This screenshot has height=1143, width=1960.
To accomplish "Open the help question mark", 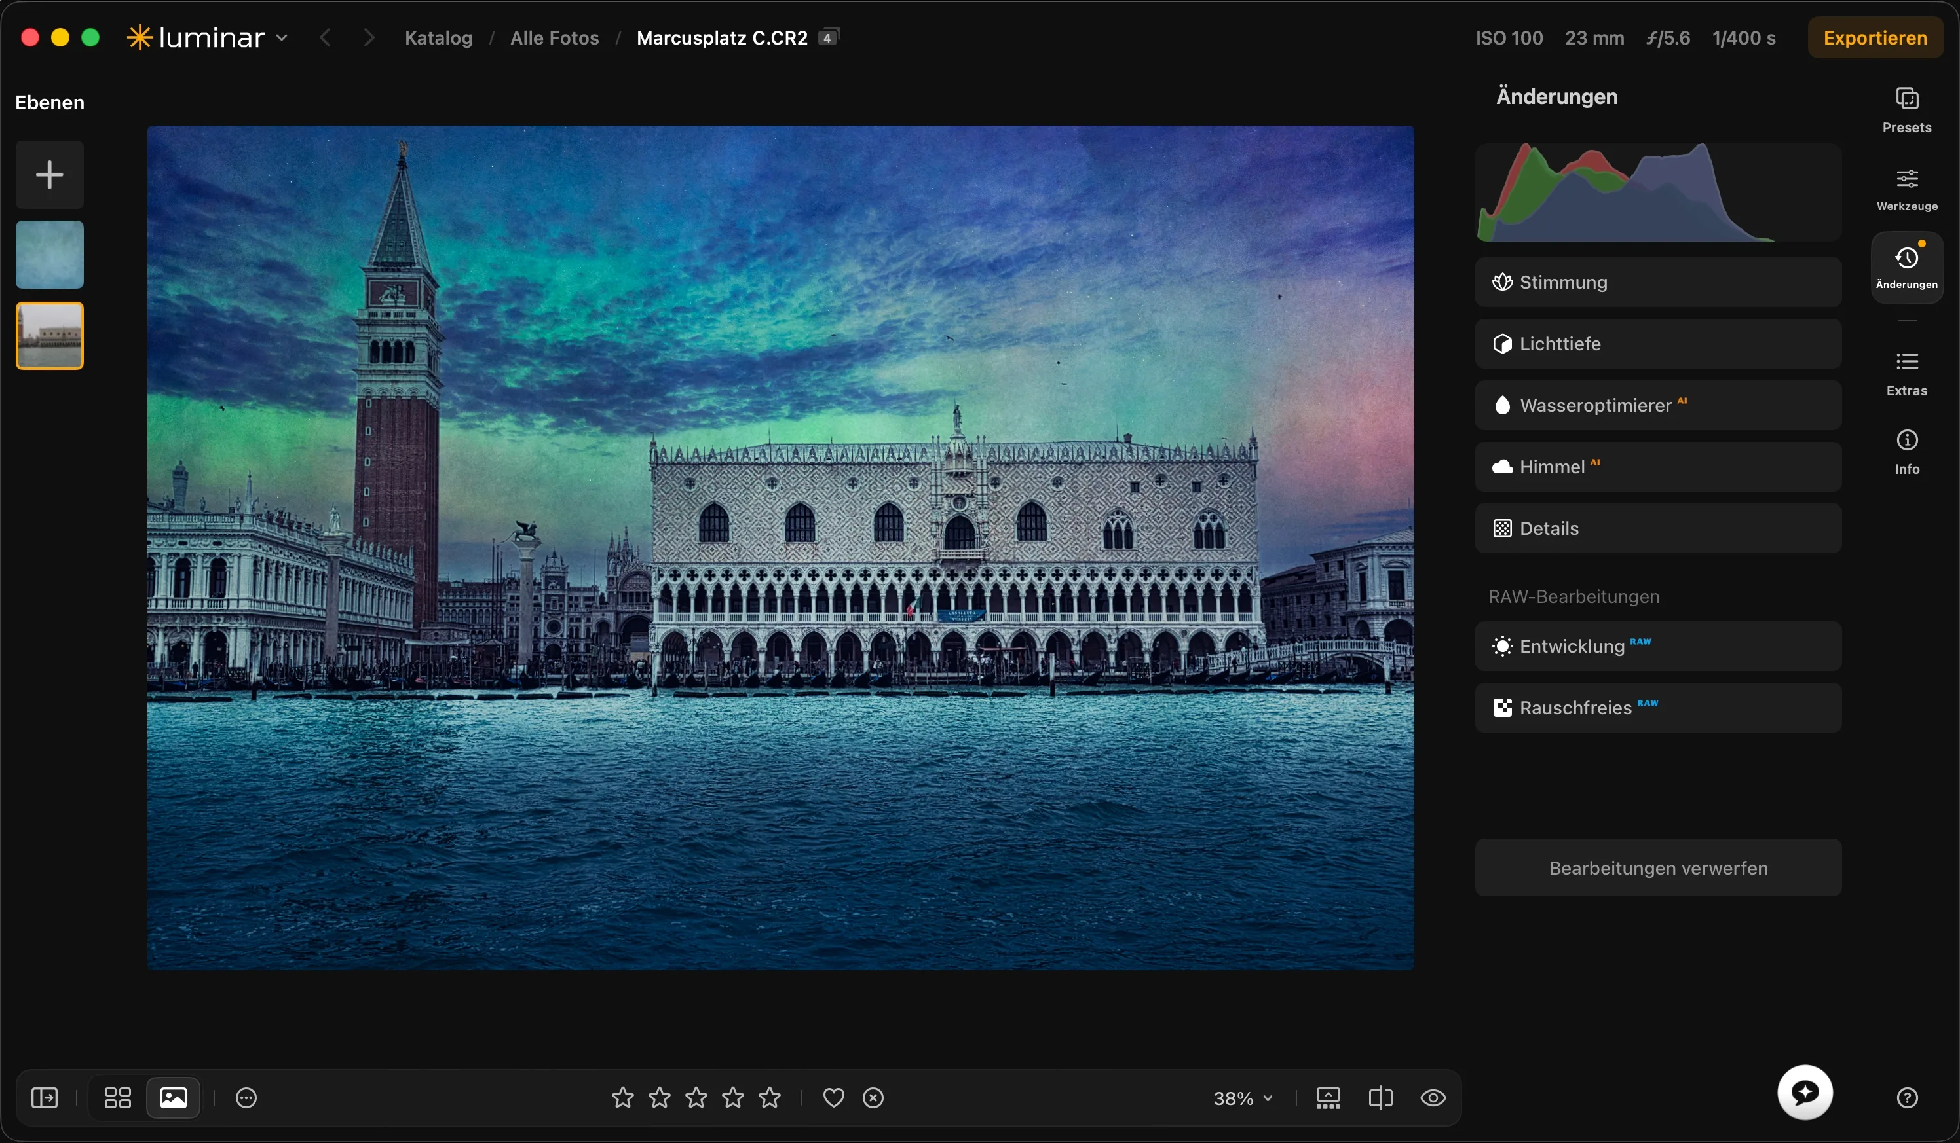I will 1907,1098.
